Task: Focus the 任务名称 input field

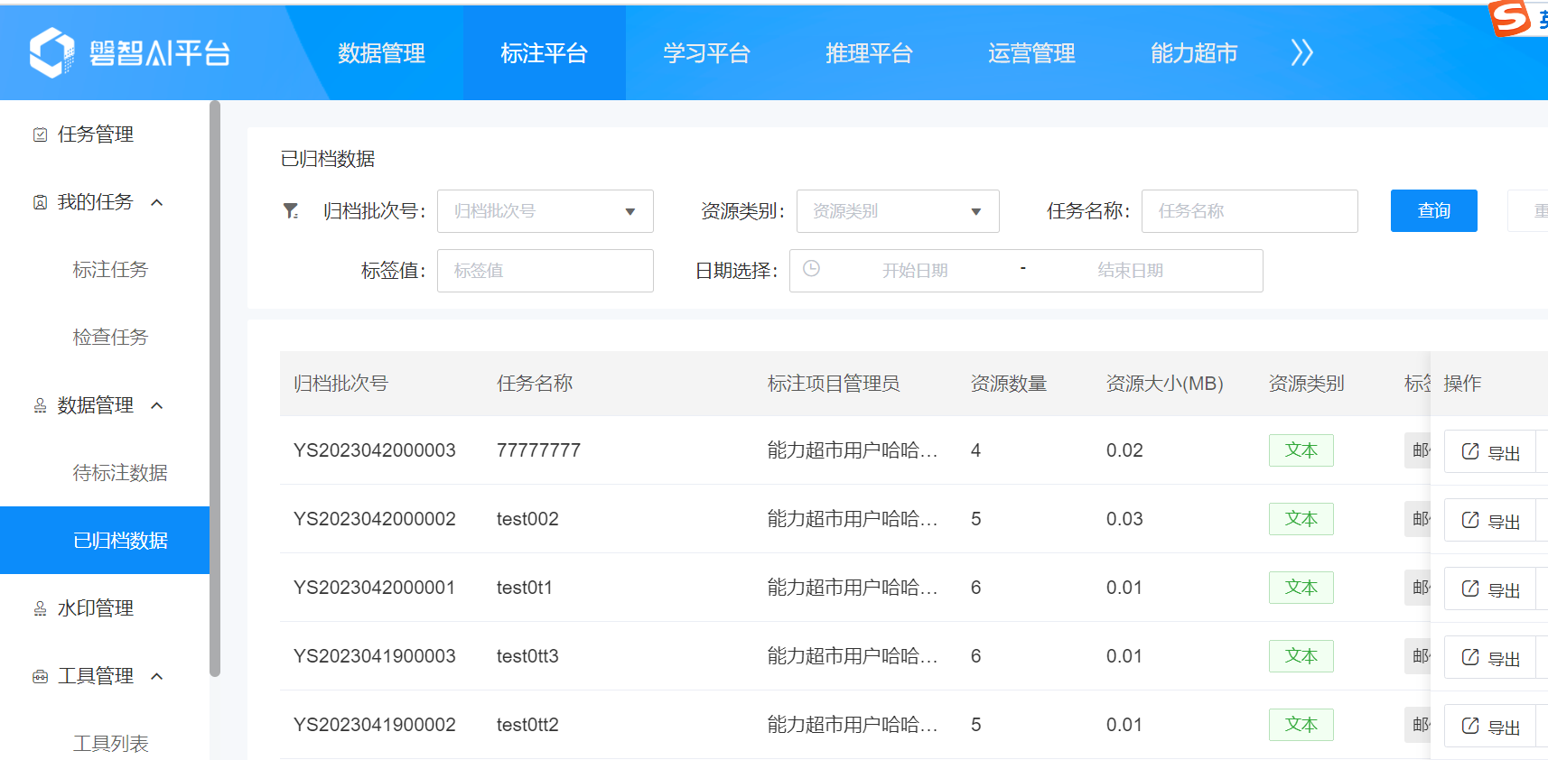Action: tap(1250, 211)
